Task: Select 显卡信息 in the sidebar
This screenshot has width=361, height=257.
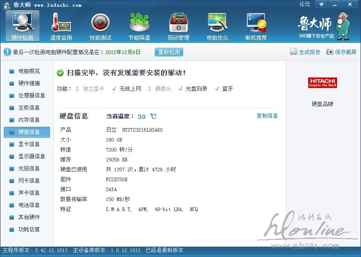Action: [29, 144]
